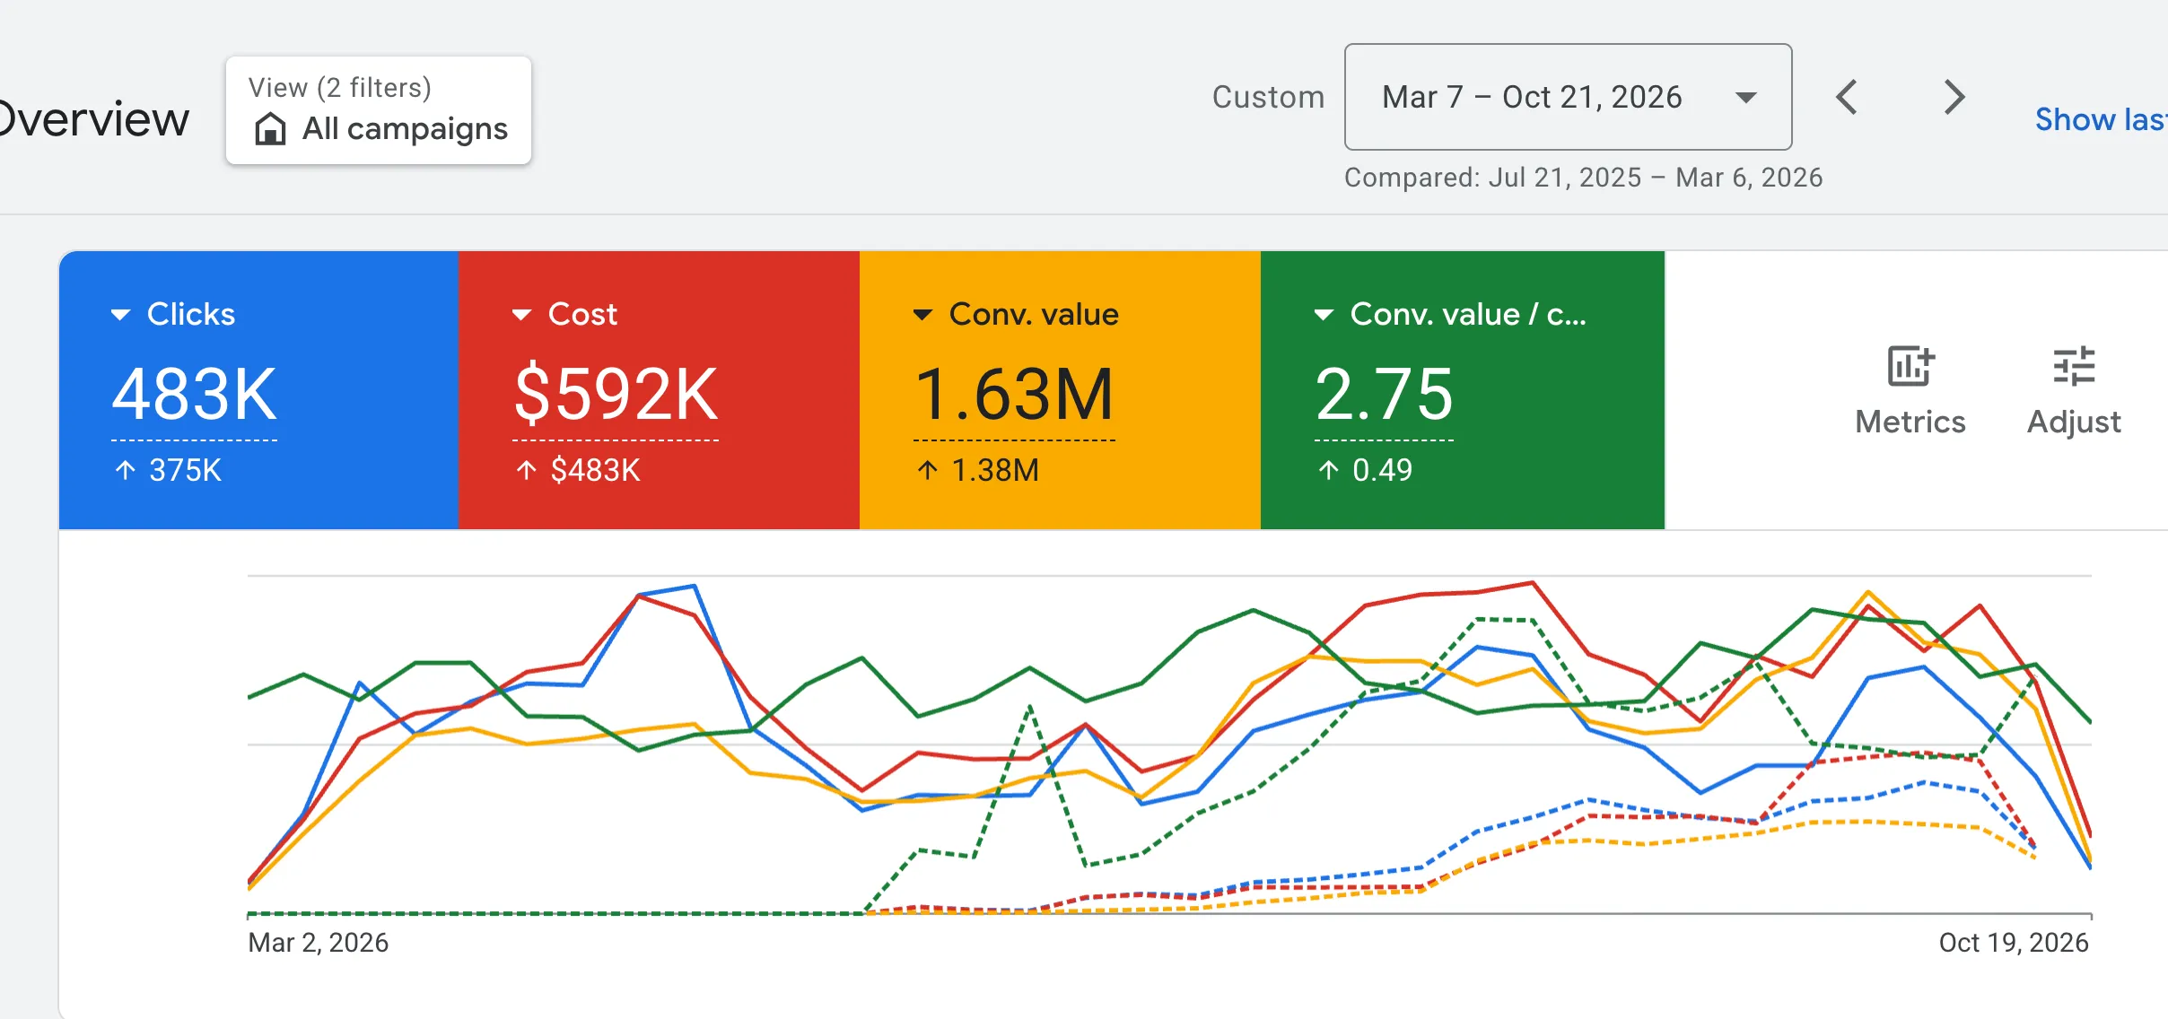Click the Mar 2, 2026 axis label
Screen dimensions: 2168x1019
tap(319, 943)
